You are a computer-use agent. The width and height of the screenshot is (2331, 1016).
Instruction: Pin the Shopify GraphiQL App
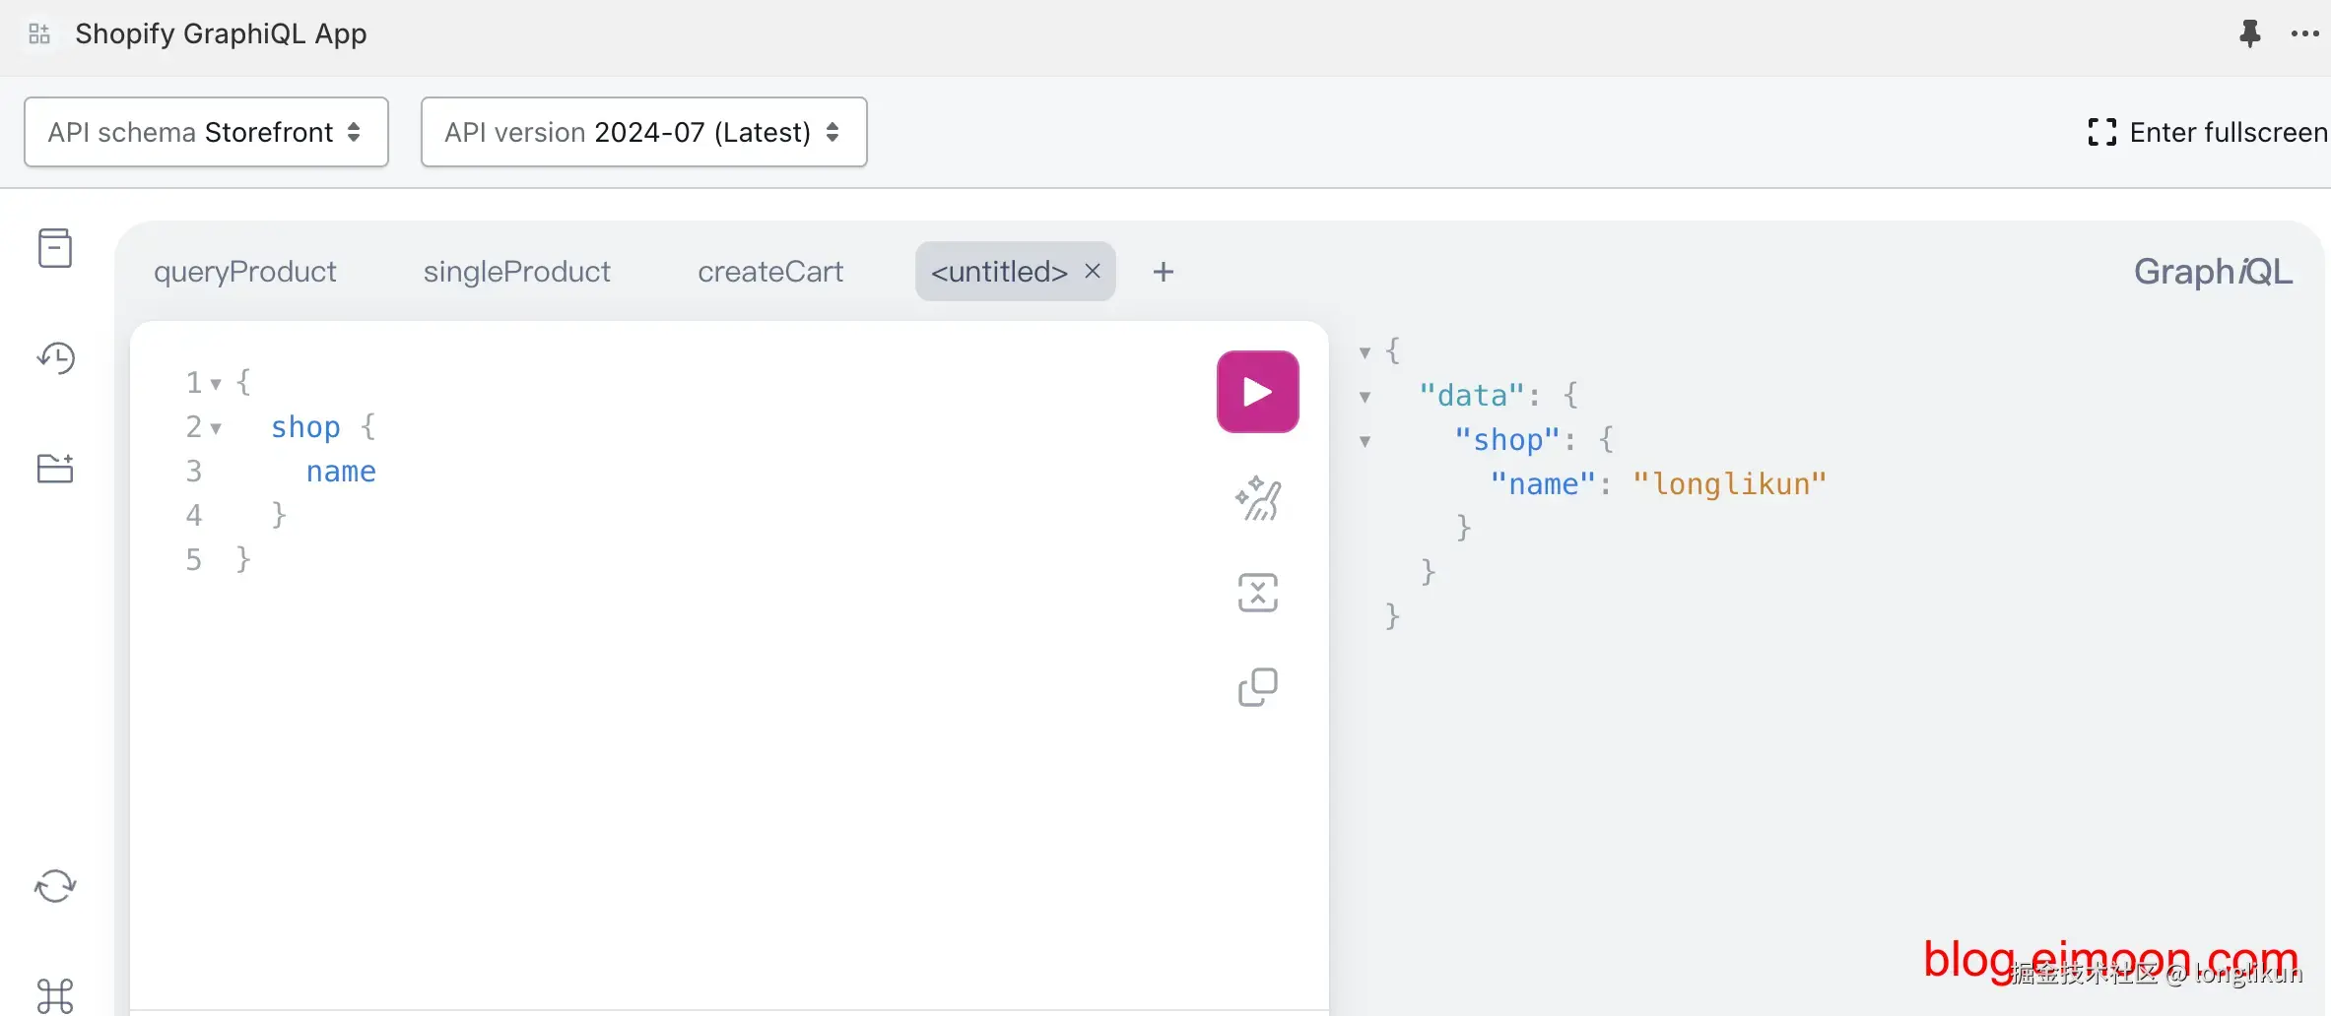[2249, 33]
